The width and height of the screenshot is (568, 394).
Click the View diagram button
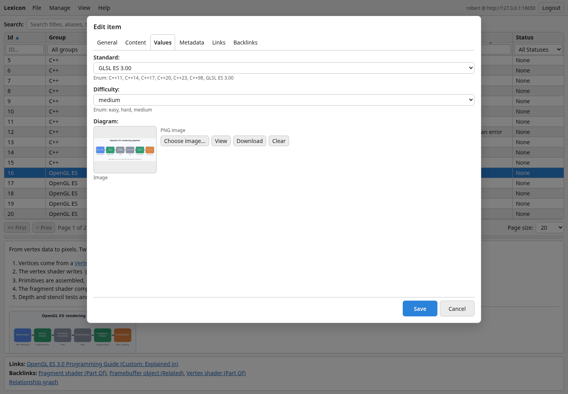click(221, 141)
